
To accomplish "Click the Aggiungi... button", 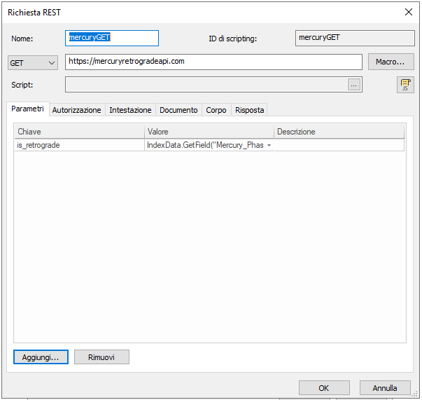I will pos(41,357).
